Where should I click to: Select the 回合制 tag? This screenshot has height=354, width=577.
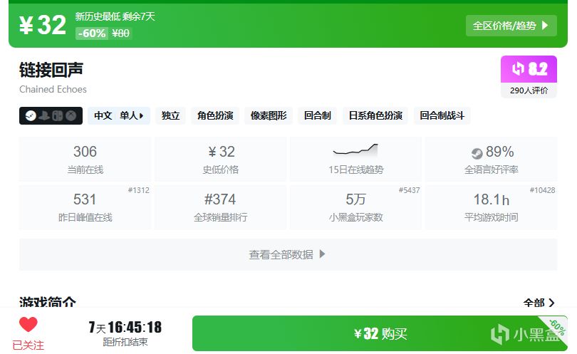click(x=317, y=116)
